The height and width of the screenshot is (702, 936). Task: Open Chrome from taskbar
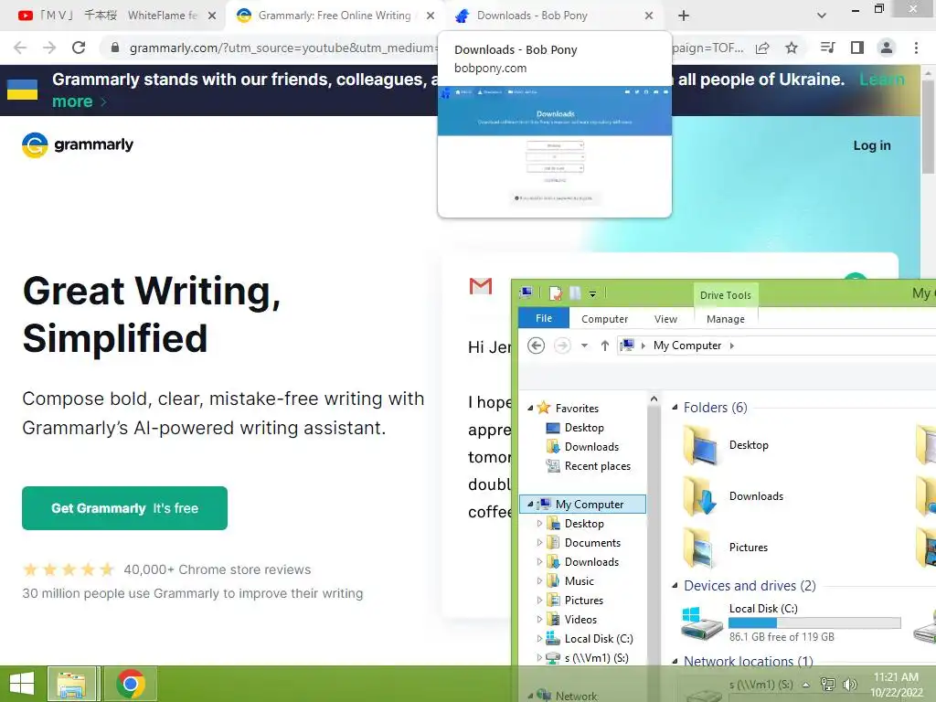click(131, 684)
